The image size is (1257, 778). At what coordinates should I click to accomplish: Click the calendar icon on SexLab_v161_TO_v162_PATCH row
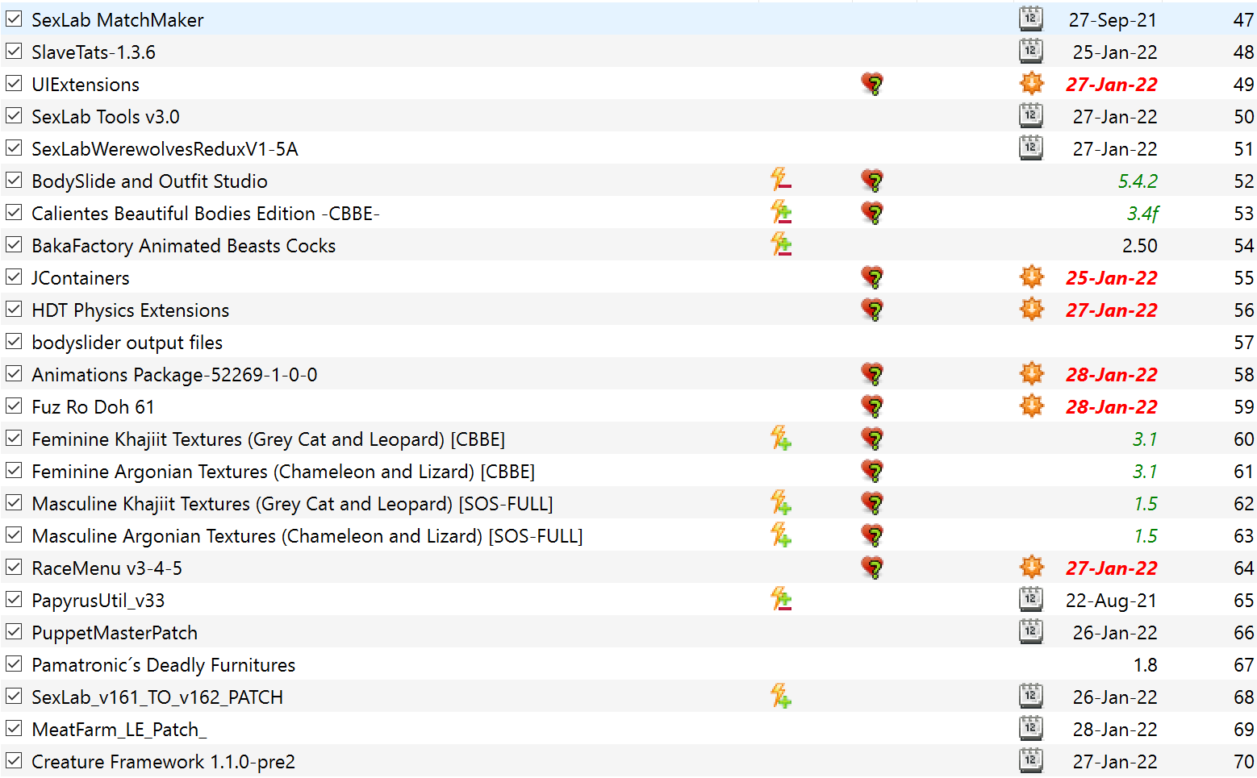[x=1031, y=696]
